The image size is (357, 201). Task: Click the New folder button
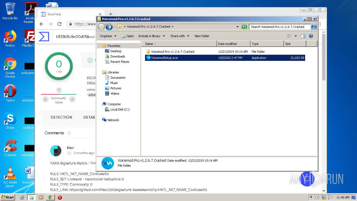pyautogui.click(x=202, y=36)
